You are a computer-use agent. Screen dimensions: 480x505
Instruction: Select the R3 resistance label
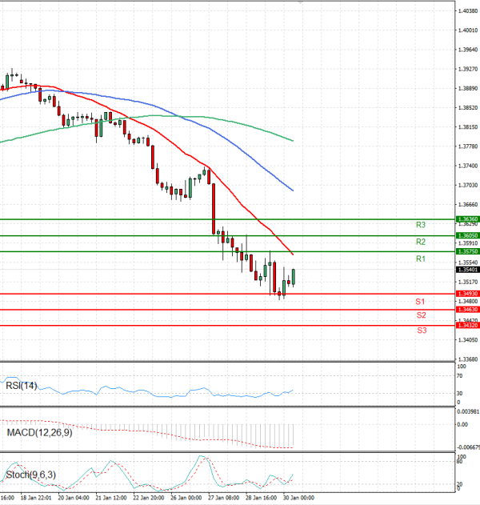pos(420,225)
